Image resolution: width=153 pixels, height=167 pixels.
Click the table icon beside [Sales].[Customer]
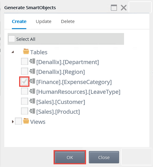32,101
